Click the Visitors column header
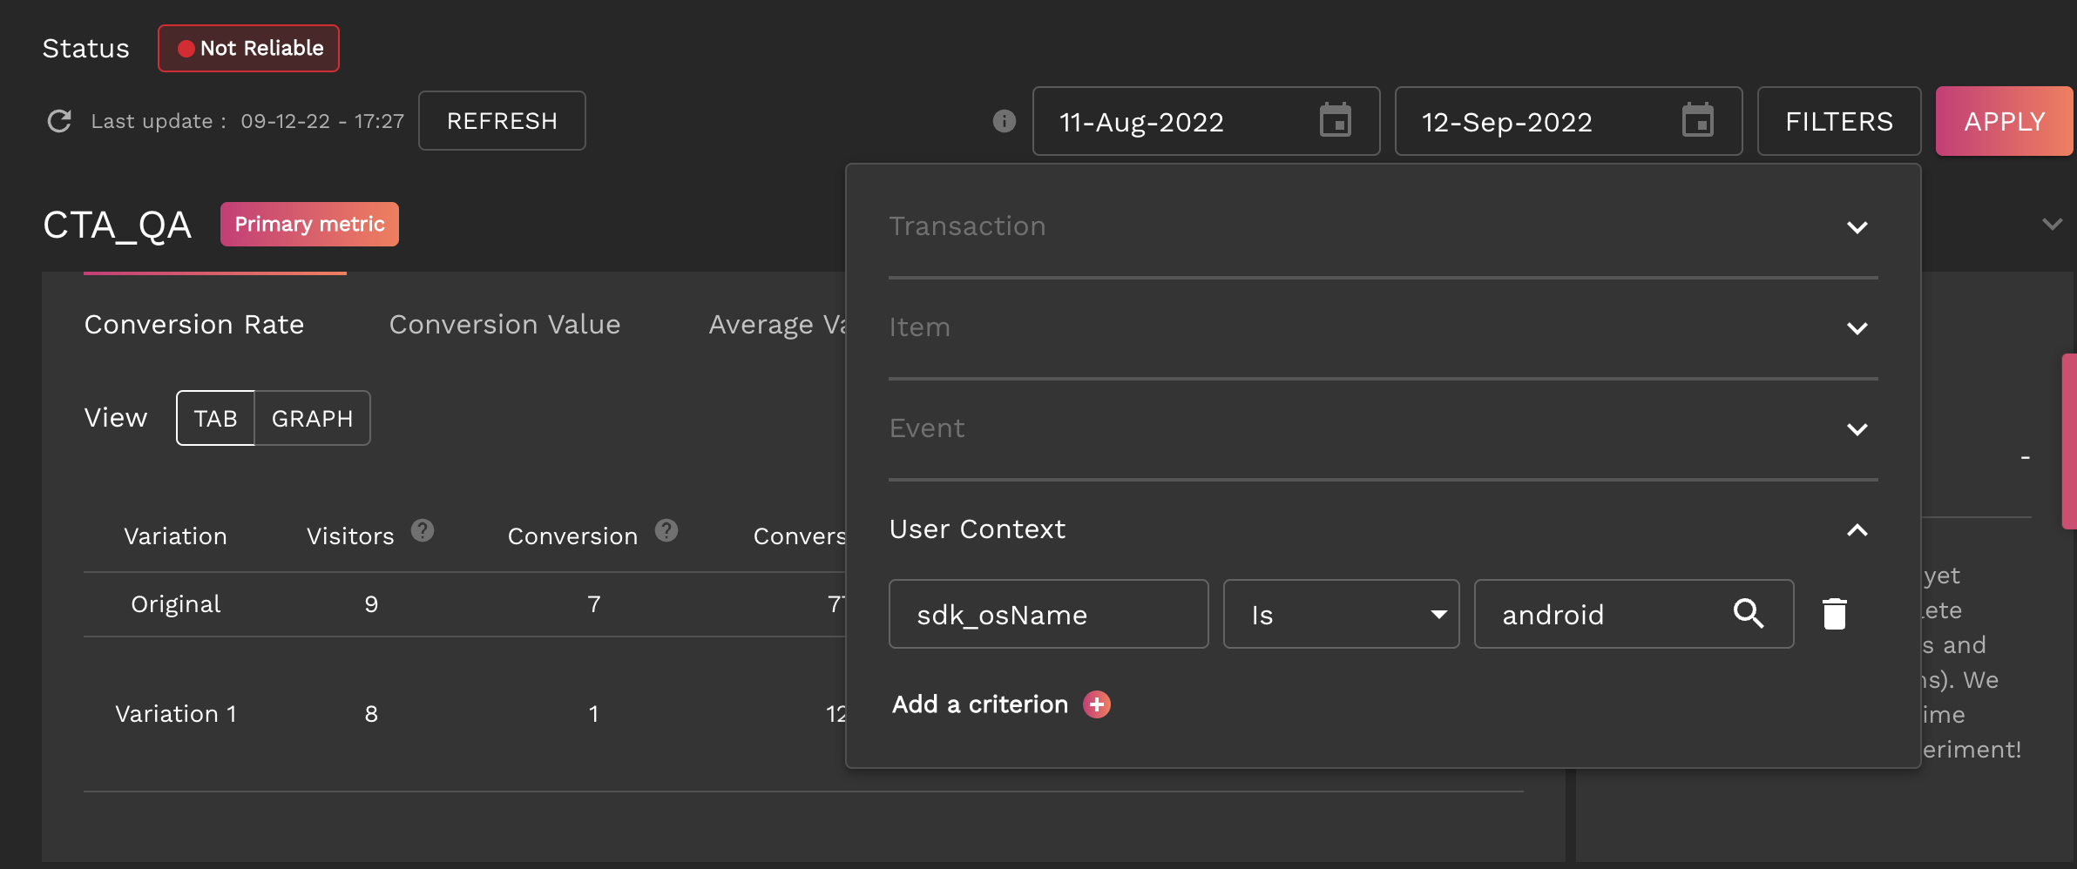 (350, 536)
